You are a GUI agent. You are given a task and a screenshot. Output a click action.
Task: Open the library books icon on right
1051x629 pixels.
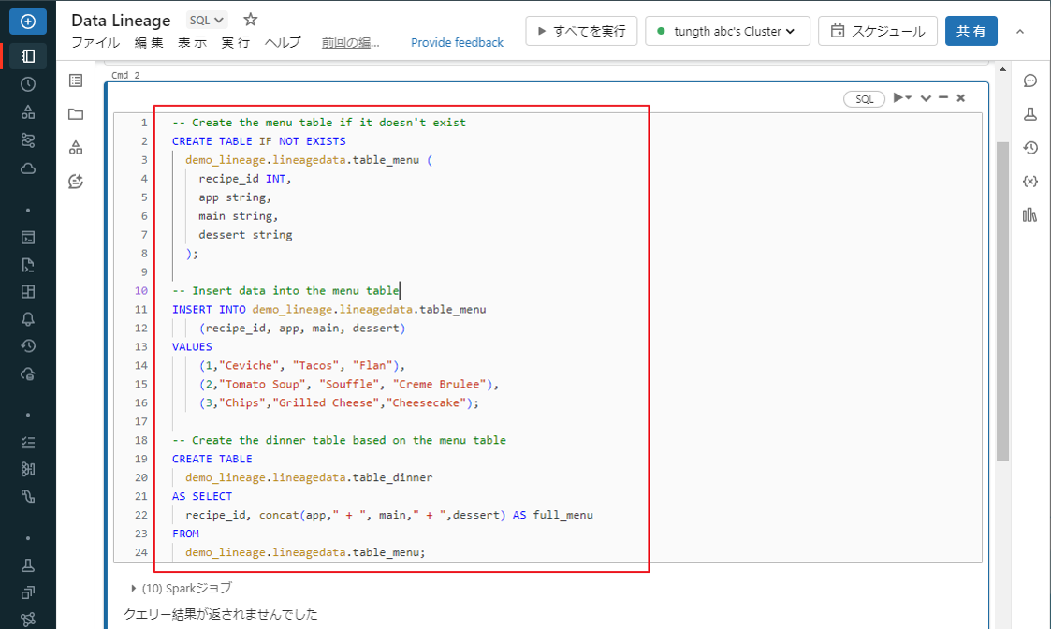coord(1030,214)
